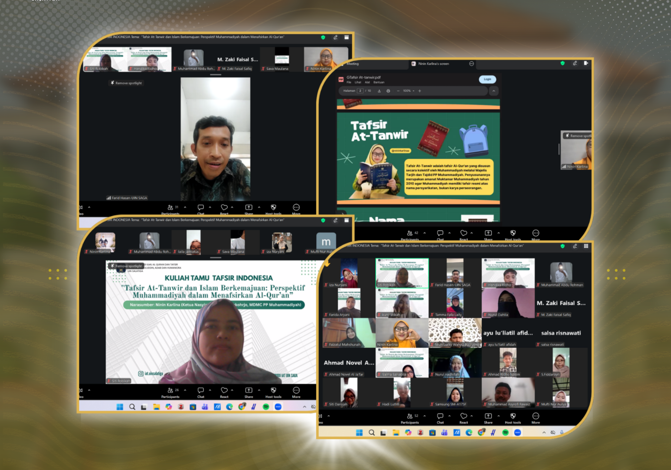671x470 pixels.
Task: Open the 100% zoom dropdown in PDF viewer
Action: [409, 91]
